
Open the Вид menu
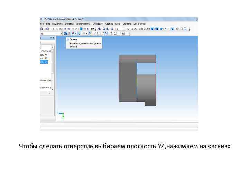48,24
